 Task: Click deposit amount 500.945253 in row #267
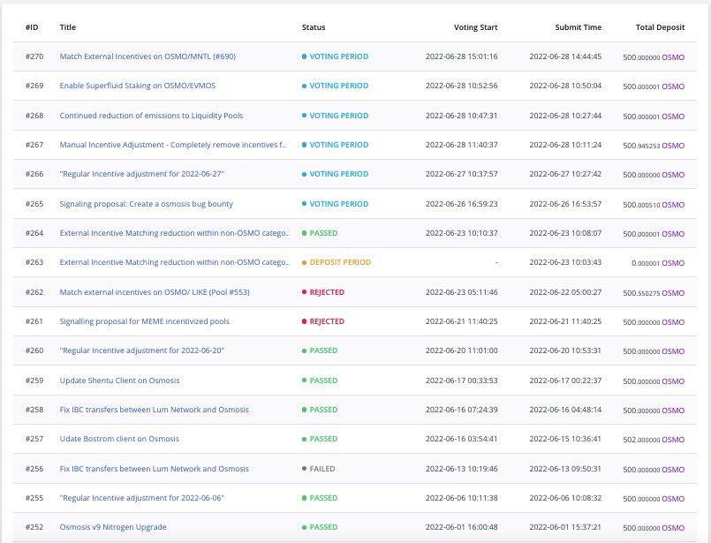(x=641, y=146)
